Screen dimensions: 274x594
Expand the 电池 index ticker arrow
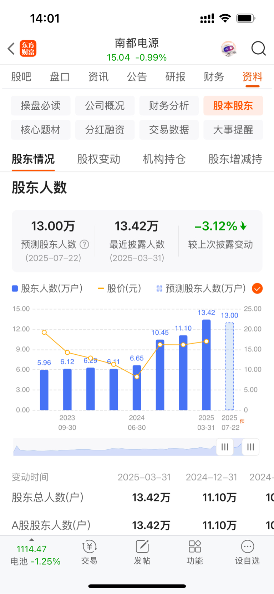click(x=31, y=540)
